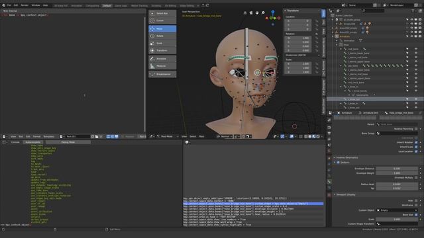Open the Tool properties tab icon
Image resolution: width=424 pixels, height=238 pixels.
point(329,120)
